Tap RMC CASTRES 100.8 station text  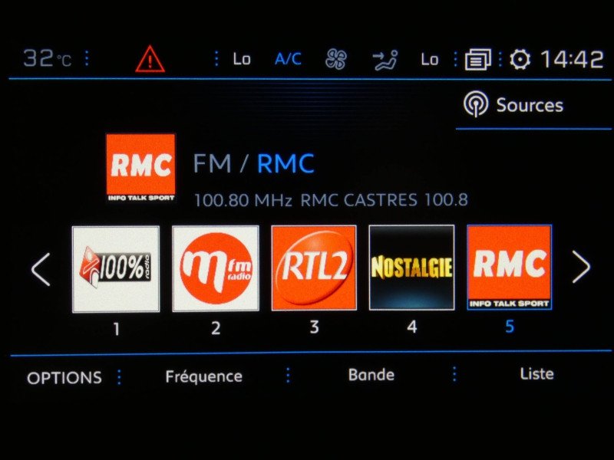tap(385, 200)
